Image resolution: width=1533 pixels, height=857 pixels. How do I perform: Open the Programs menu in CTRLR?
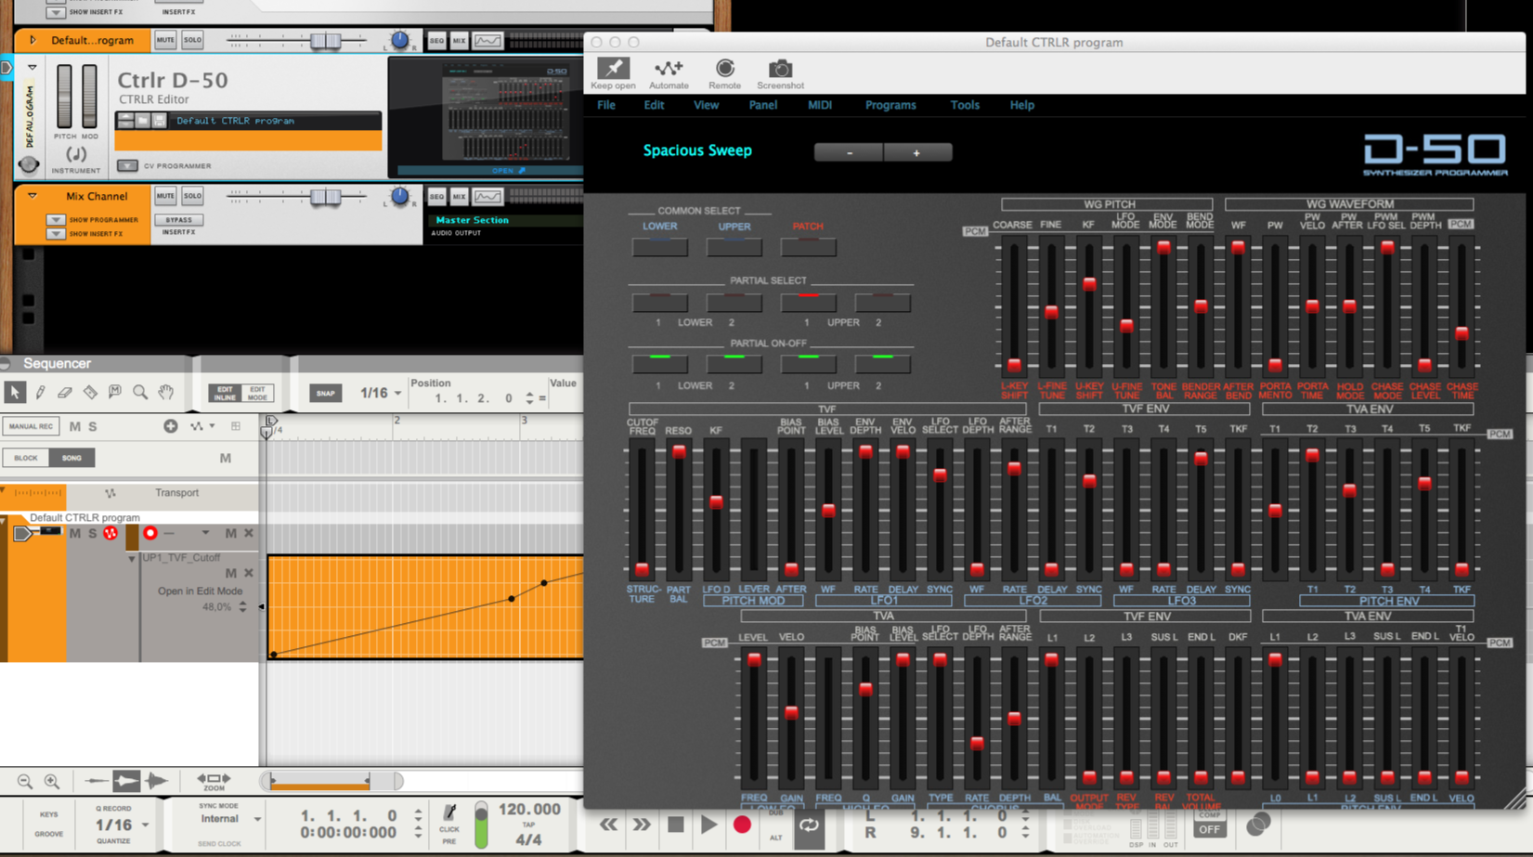click(890, 105)
